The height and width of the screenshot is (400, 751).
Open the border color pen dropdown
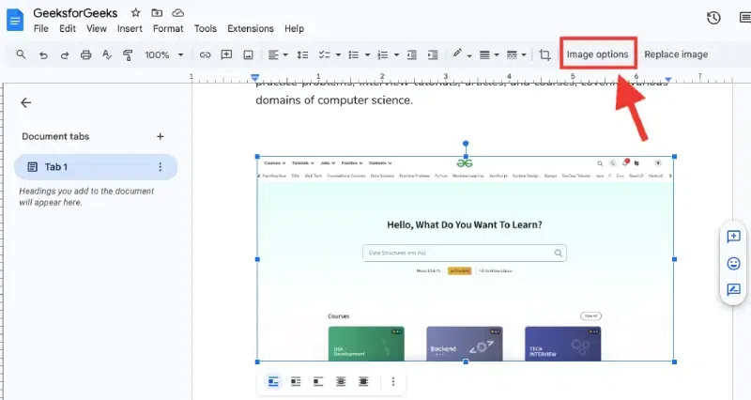[462, 54]
